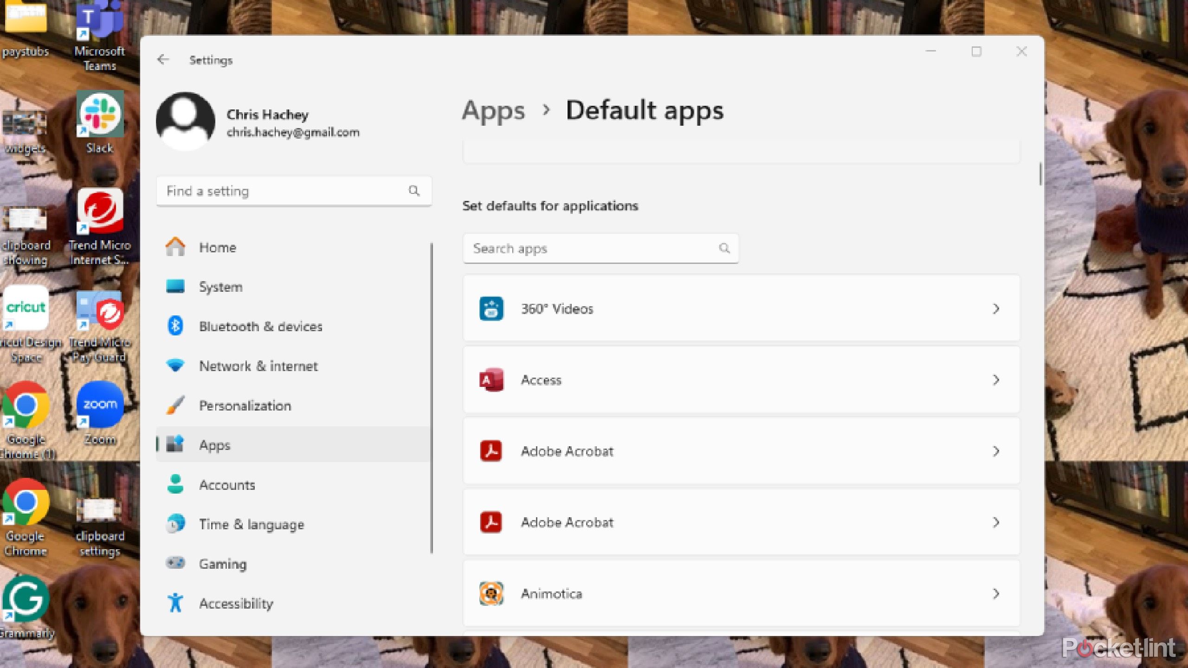1188x668 pixels.
Task: Click the System icon in sidebar
Action: point(175,286)
